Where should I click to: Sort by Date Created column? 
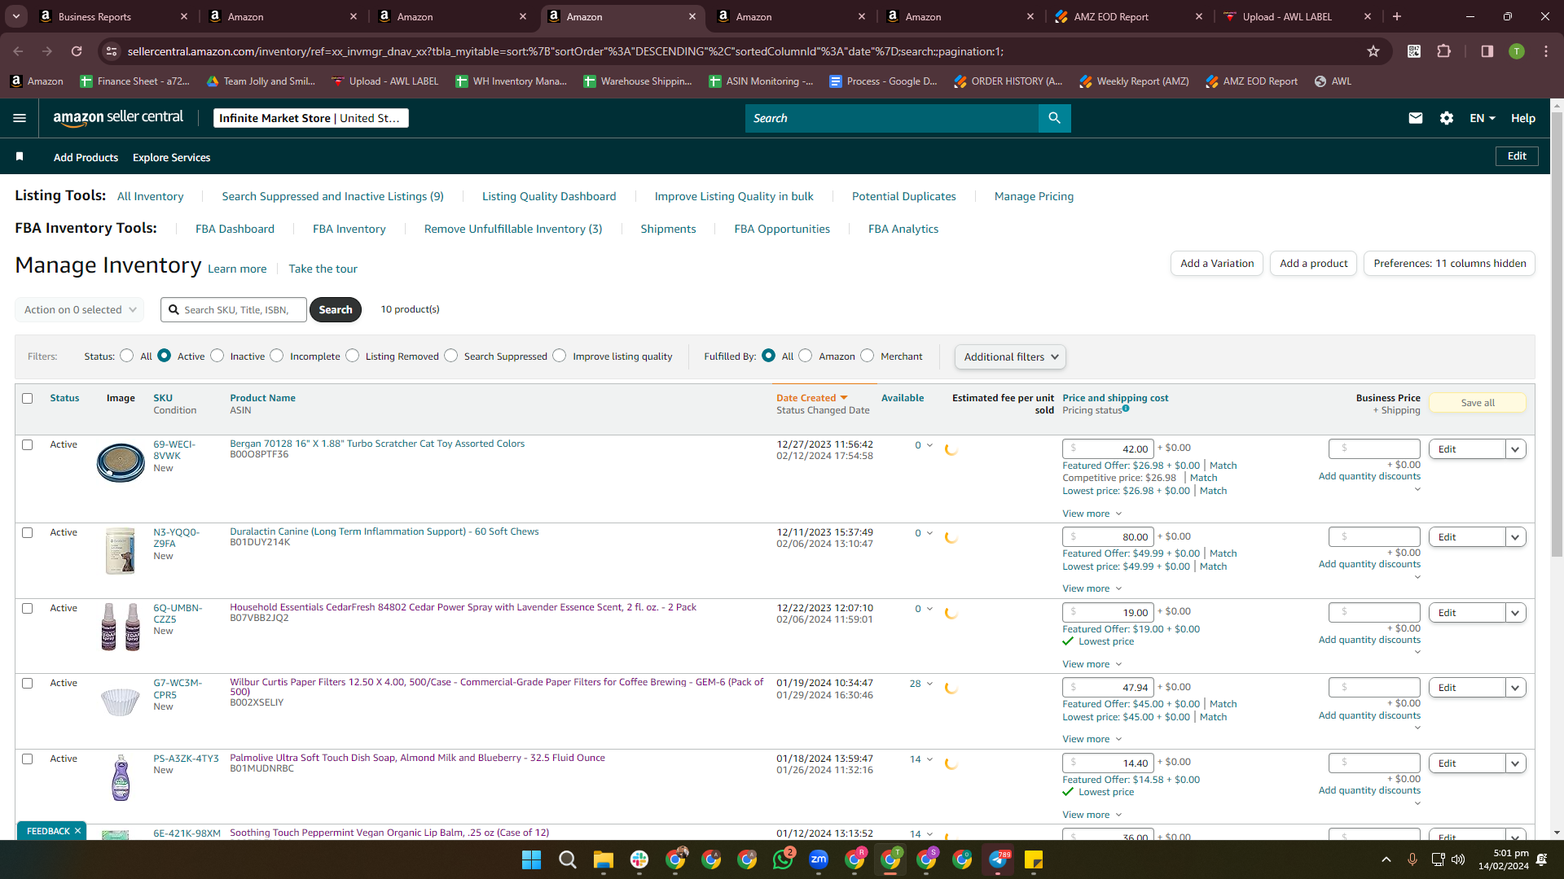pos(811,398)
